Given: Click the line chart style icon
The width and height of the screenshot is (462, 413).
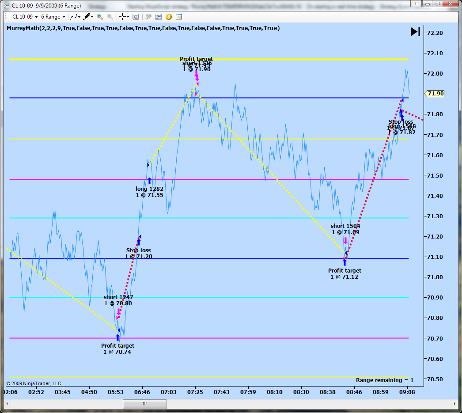Looking at the screenshot, I should 74,17.
